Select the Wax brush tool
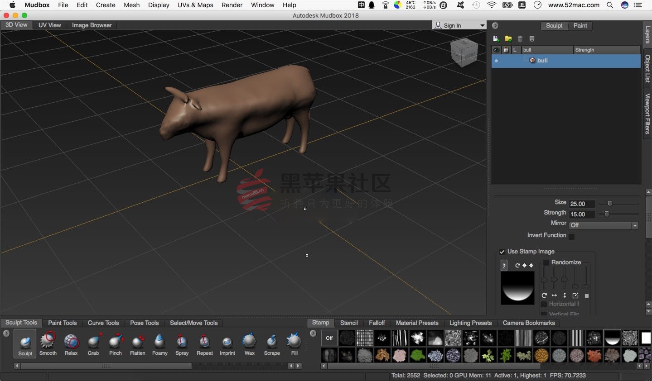The height and width of the screenshot is (381, 652). pyautogui.click(x=250, y=344)
